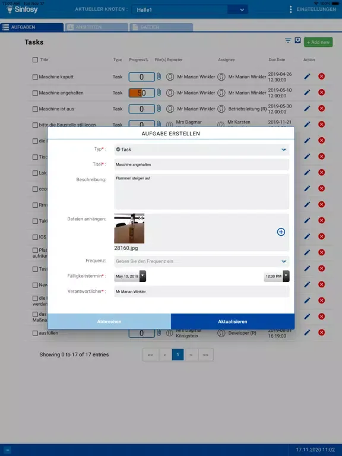Image resolution: width=342 pixels, height=456 pixels.
Task: Edit Maschine ist aus with pencil icon
Action: tap(307, 109)
